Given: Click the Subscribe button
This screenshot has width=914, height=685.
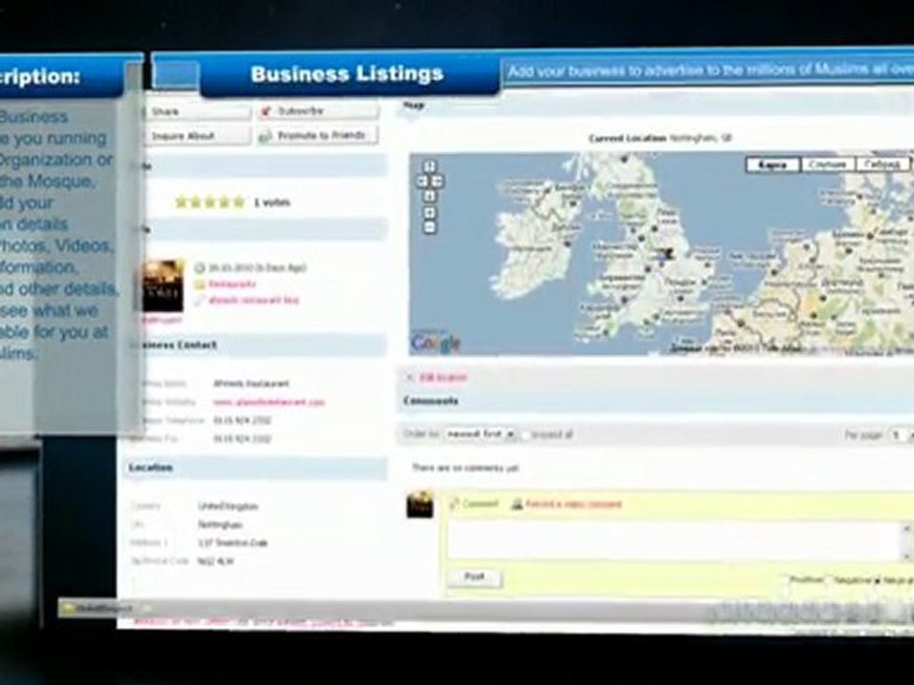Looking at the screenshot, I should 317,110.
